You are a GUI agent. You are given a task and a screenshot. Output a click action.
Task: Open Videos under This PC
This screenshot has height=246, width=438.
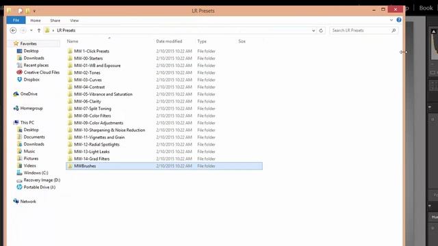(x=29, y=165)
